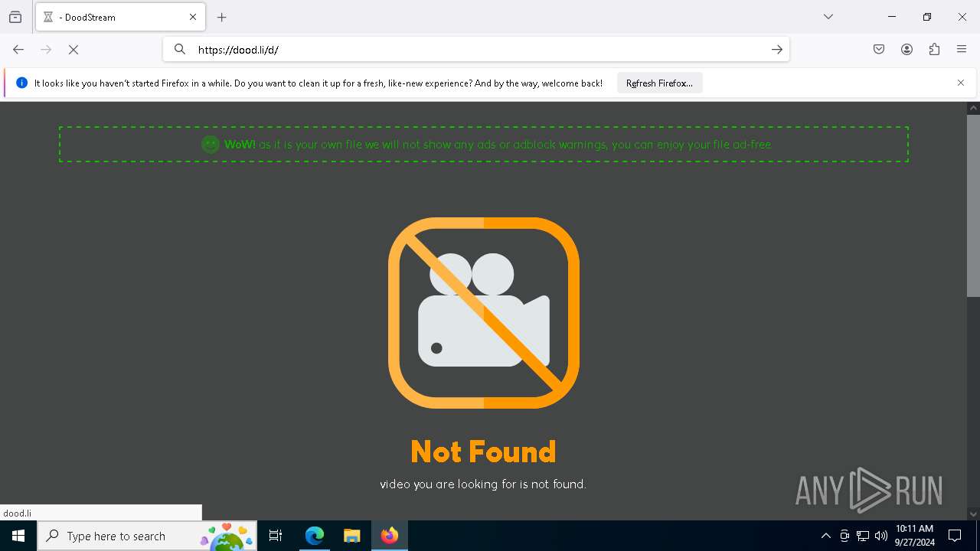Viewport: 980px width, 551px height.
Task: Click the search magnifier in address bar
Action: (x=180, y=50)
